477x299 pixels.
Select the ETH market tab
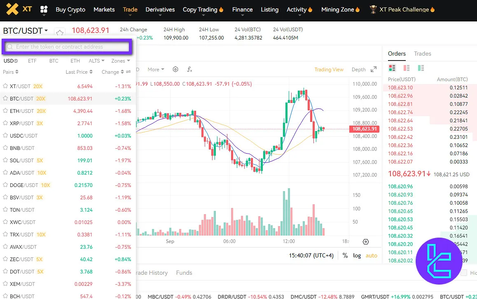tap(75, 61)
